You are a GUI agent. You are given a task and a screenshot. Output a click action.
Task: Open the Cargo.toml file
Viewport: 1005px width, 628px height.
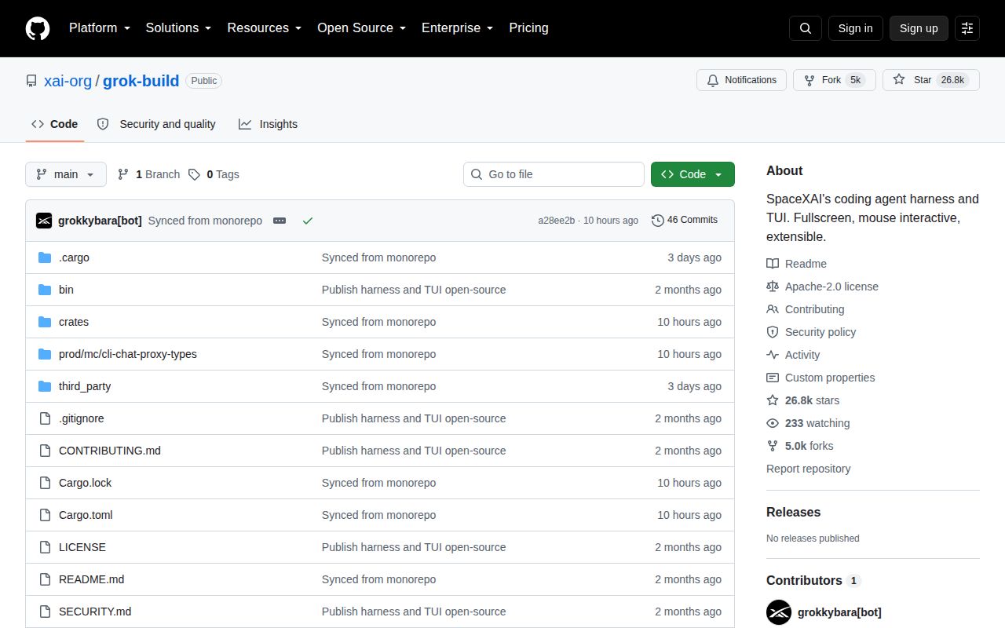coord(86,515)
